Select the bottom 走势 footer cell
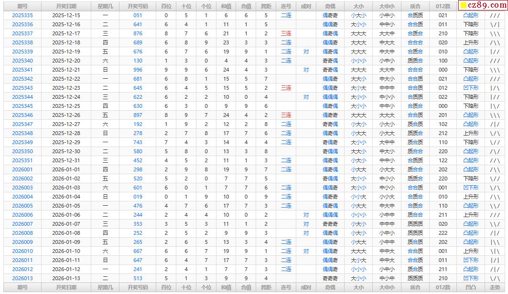The height and width of the screenshot is (294, 508). coord(495,287)
